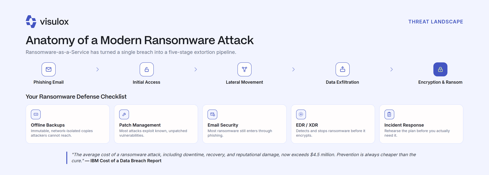Select the Encryption & Ransom lock icon
The height and width of the screenshot is (175, 489).
[x=440, y=69]
